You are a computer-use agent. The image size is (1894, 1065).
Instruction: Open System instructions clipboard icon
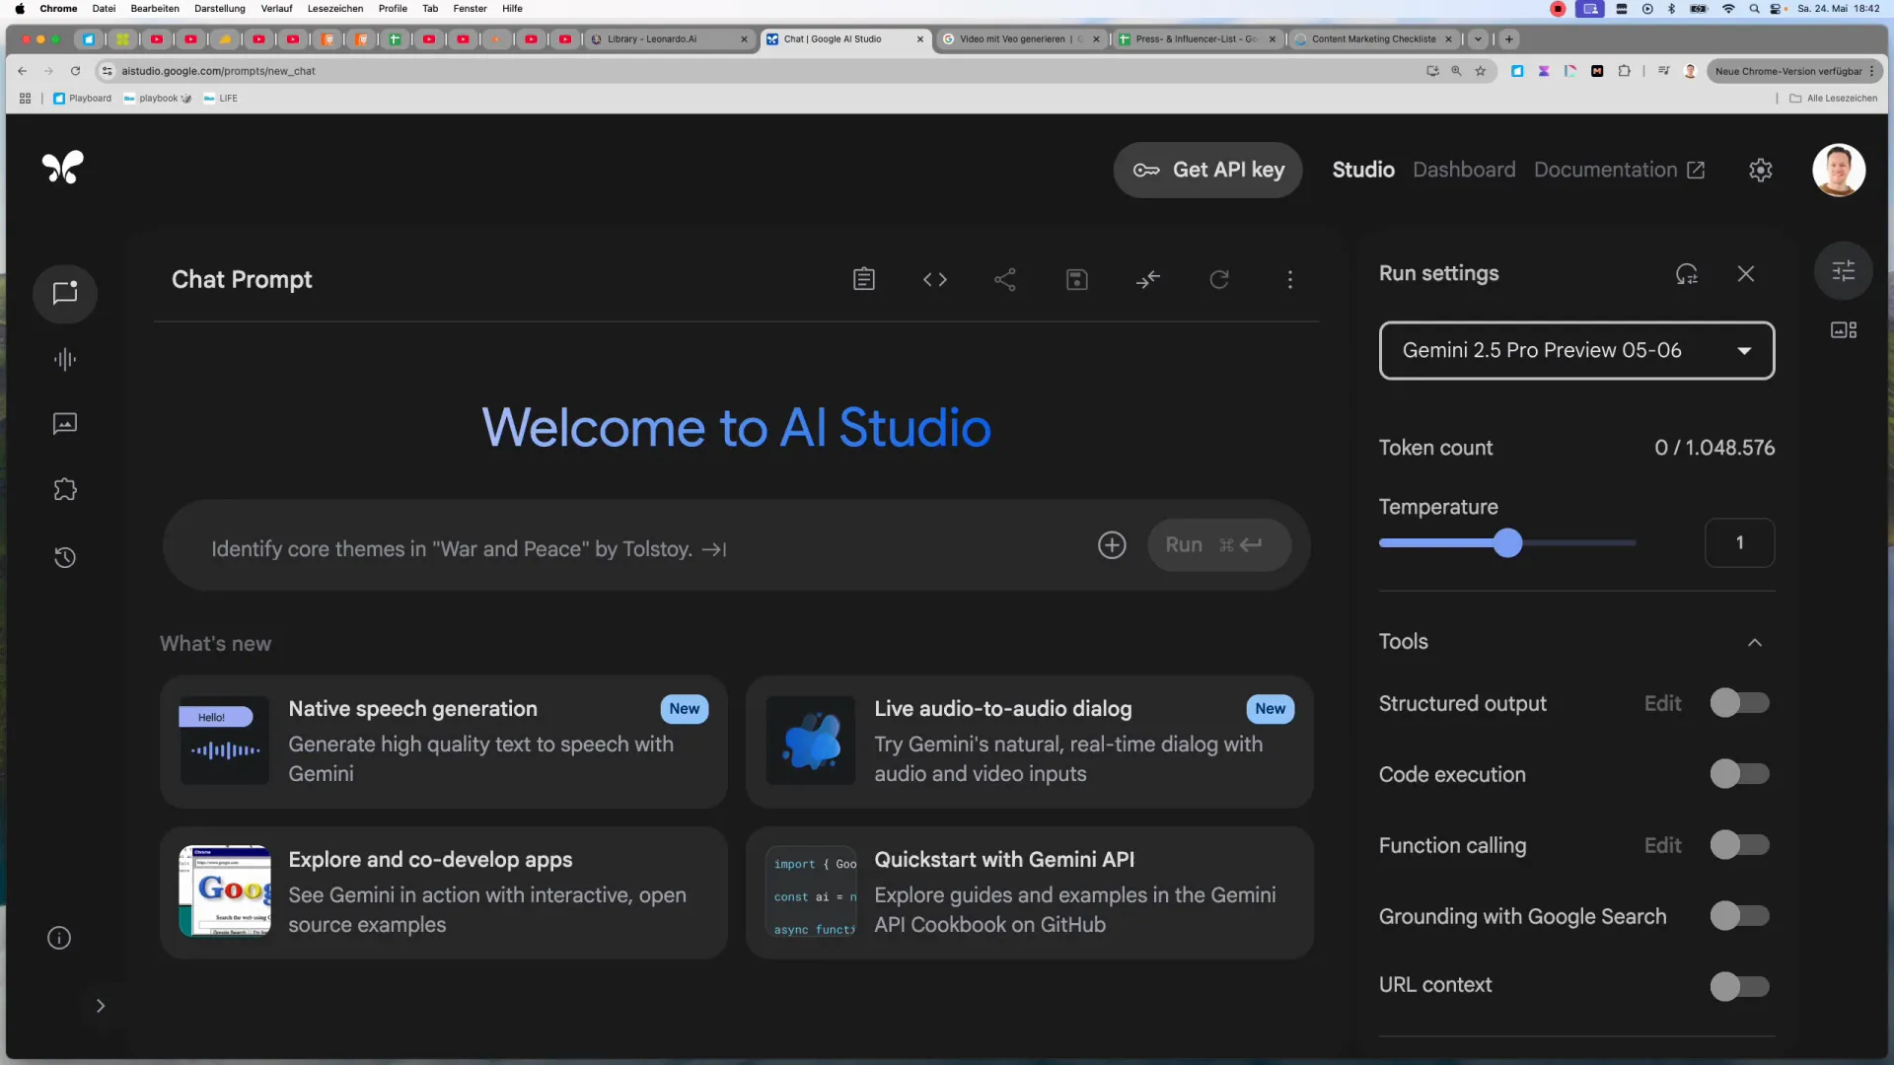click(x=864, y=280)
